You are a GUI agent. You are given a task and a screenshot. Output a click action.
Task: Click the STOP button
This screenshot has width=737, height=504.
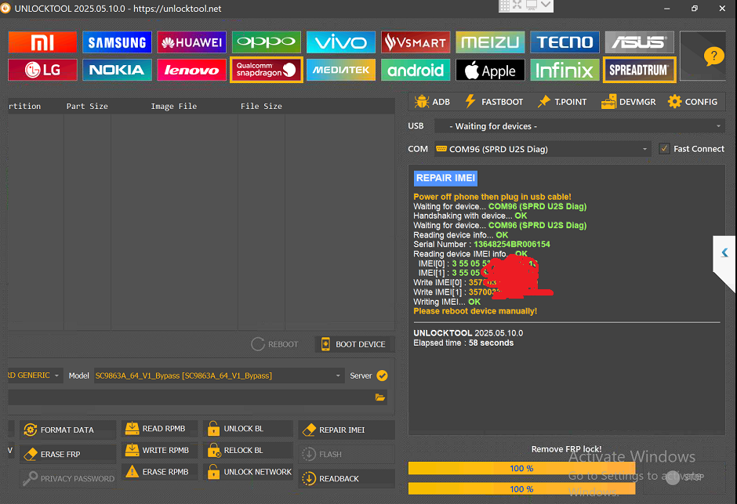(684, 477)
